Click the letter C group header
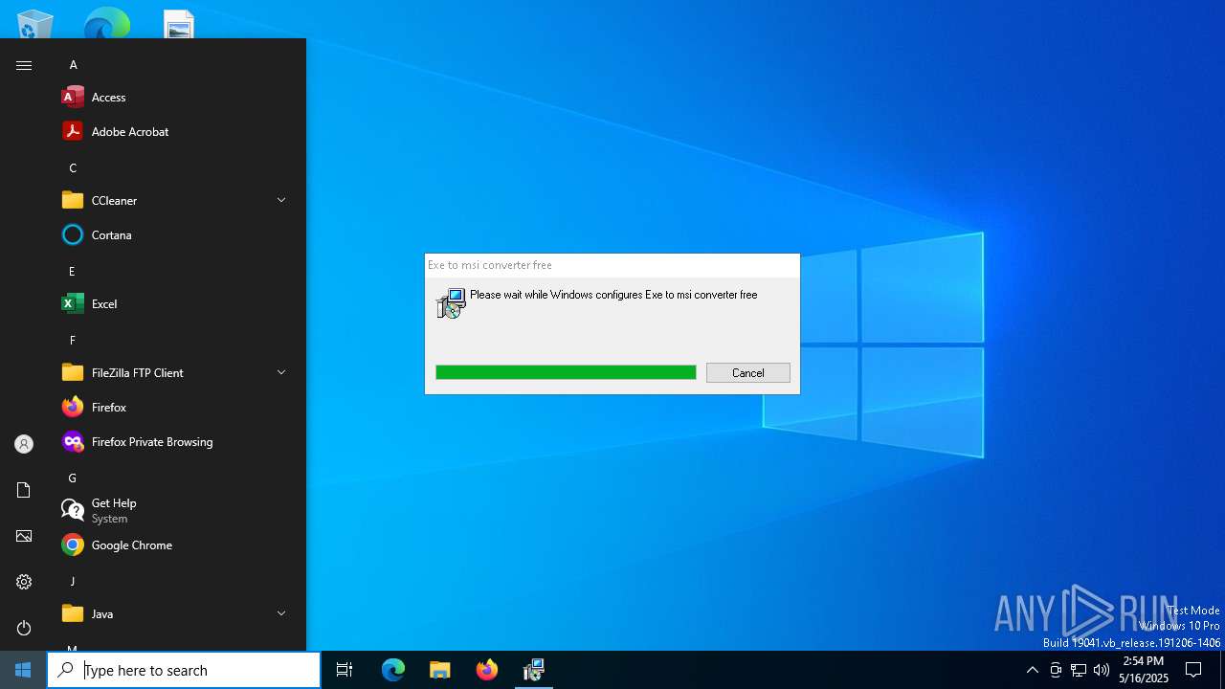 click(x=73, y=168)
